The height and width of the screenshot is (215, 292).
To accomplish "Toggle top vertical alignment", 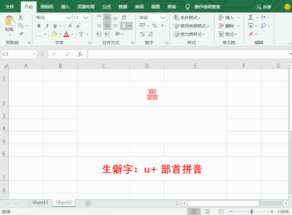I will (x=99, y=17).
